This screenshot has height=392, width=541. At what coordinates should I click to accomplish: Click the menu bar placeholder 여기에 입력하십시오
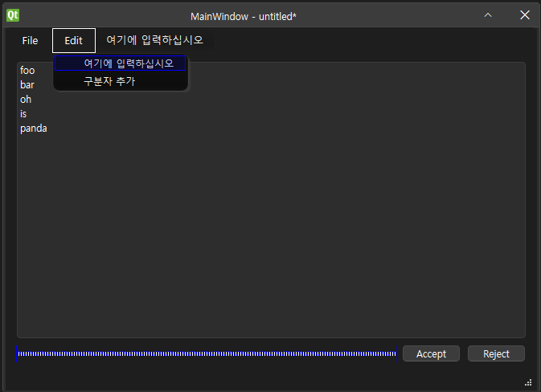click(154, 40)
